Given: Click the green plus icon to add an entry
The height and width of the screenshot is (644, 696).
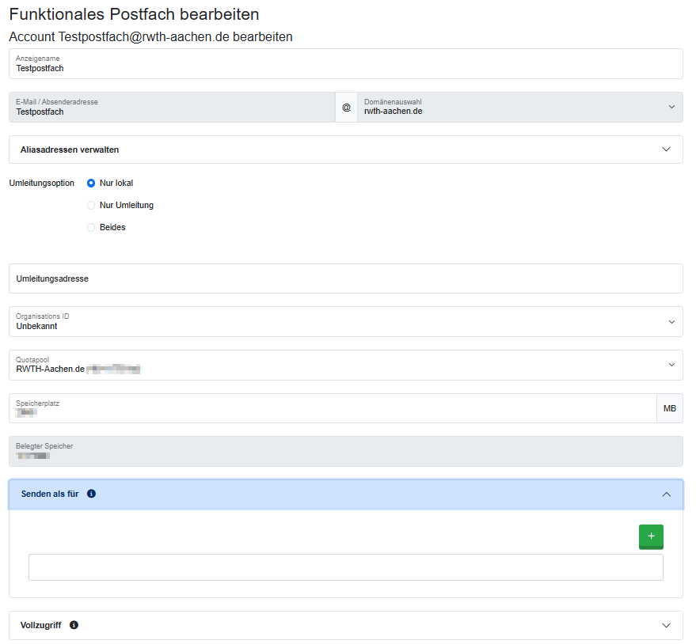Looking at the screenshot, I should tap(651, 536).
